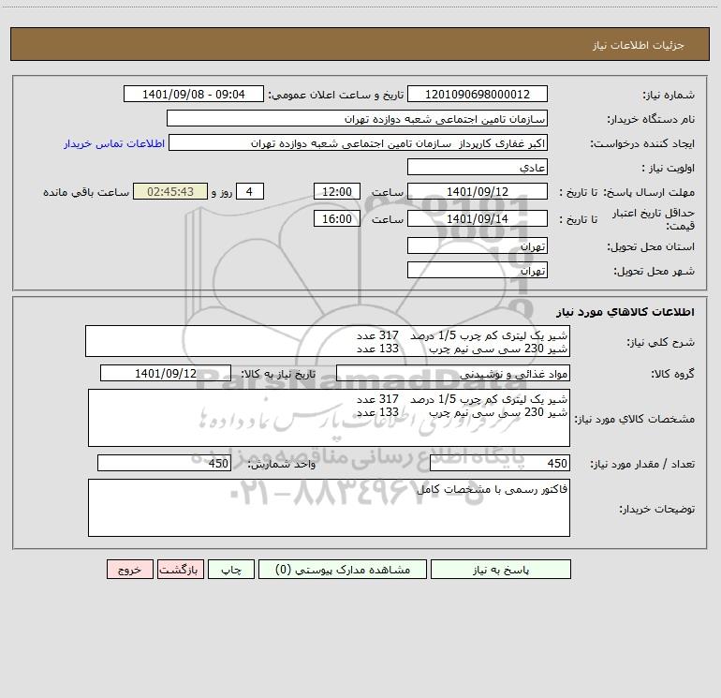Screen dimensions: 721x698
Task: Open اطلاعات تماس خریدار link
Action: pyautogui.click(x=114, y=143)
